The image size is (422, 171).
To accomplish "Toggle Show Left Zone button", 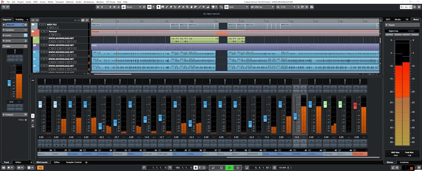I will (x=402, y=7).
